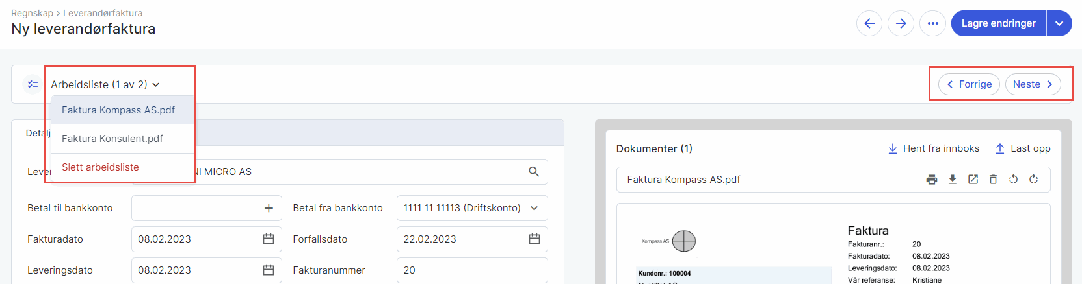1082x284 pixels.
Task: Delete the attached document with trash icon
Action: pos(993,180)
